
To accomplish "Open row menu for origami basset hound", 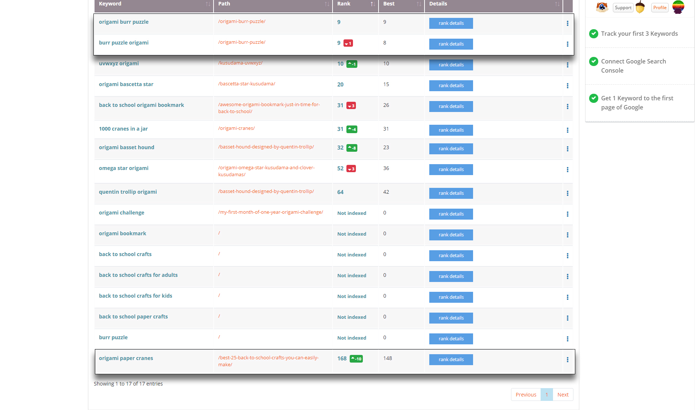I will tap(567, 149).
